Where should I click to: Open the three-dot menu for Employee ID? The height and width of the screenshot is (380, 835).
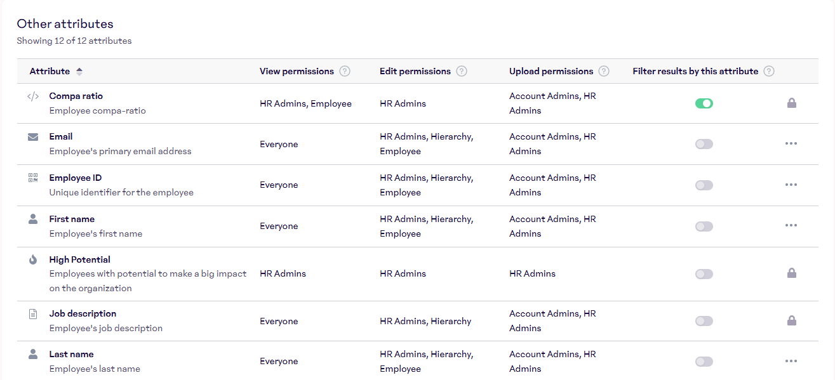pyautogui.click(x=791, y=185)
